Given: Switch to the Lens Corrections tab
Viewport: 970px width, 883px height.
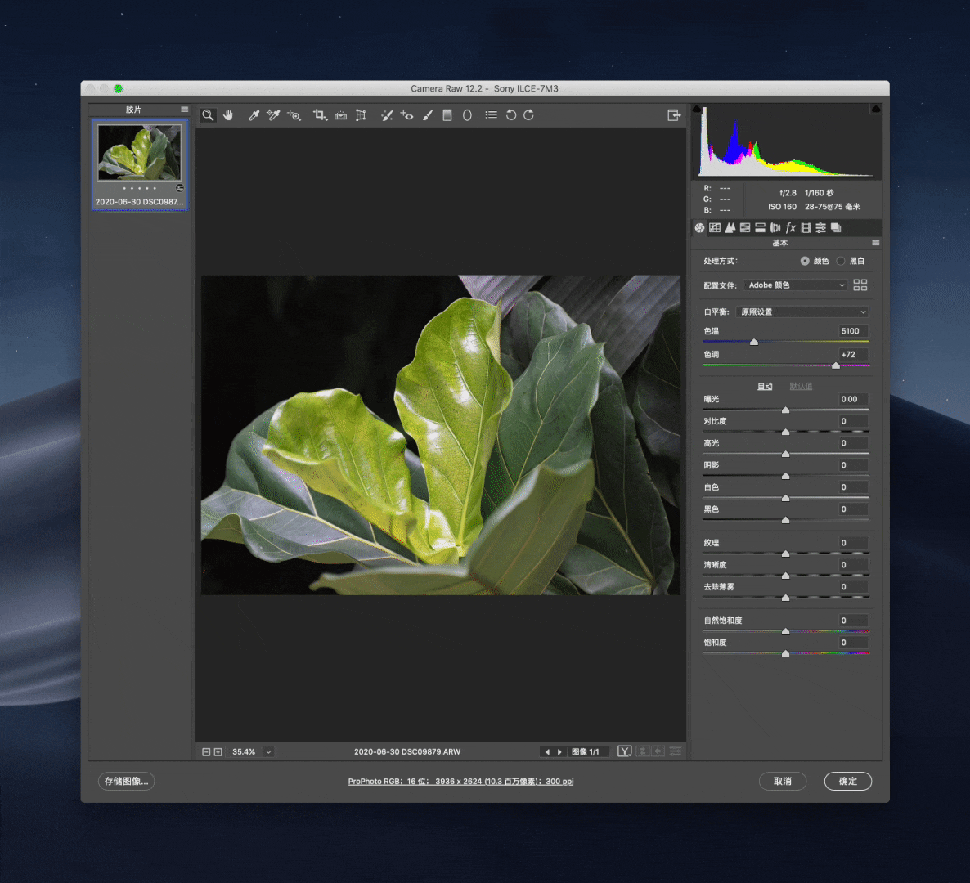Looking at the screenshot, I should click(775, 227).
